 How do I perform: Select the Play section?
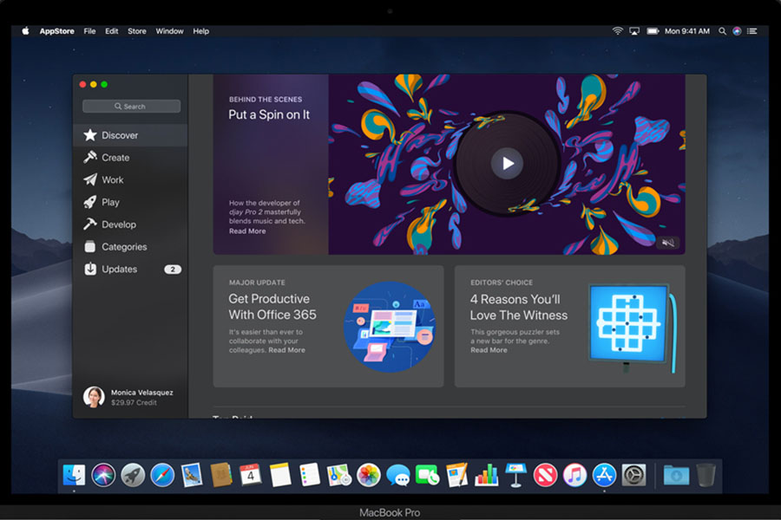[130, 203]
